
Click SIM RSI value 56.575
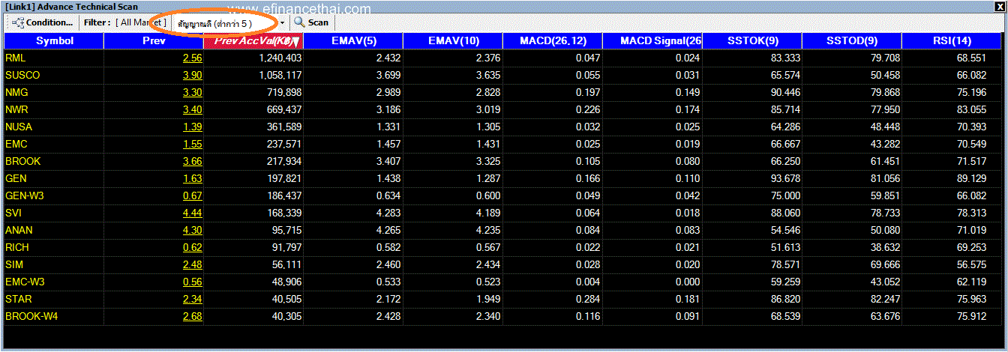point(971,264)
